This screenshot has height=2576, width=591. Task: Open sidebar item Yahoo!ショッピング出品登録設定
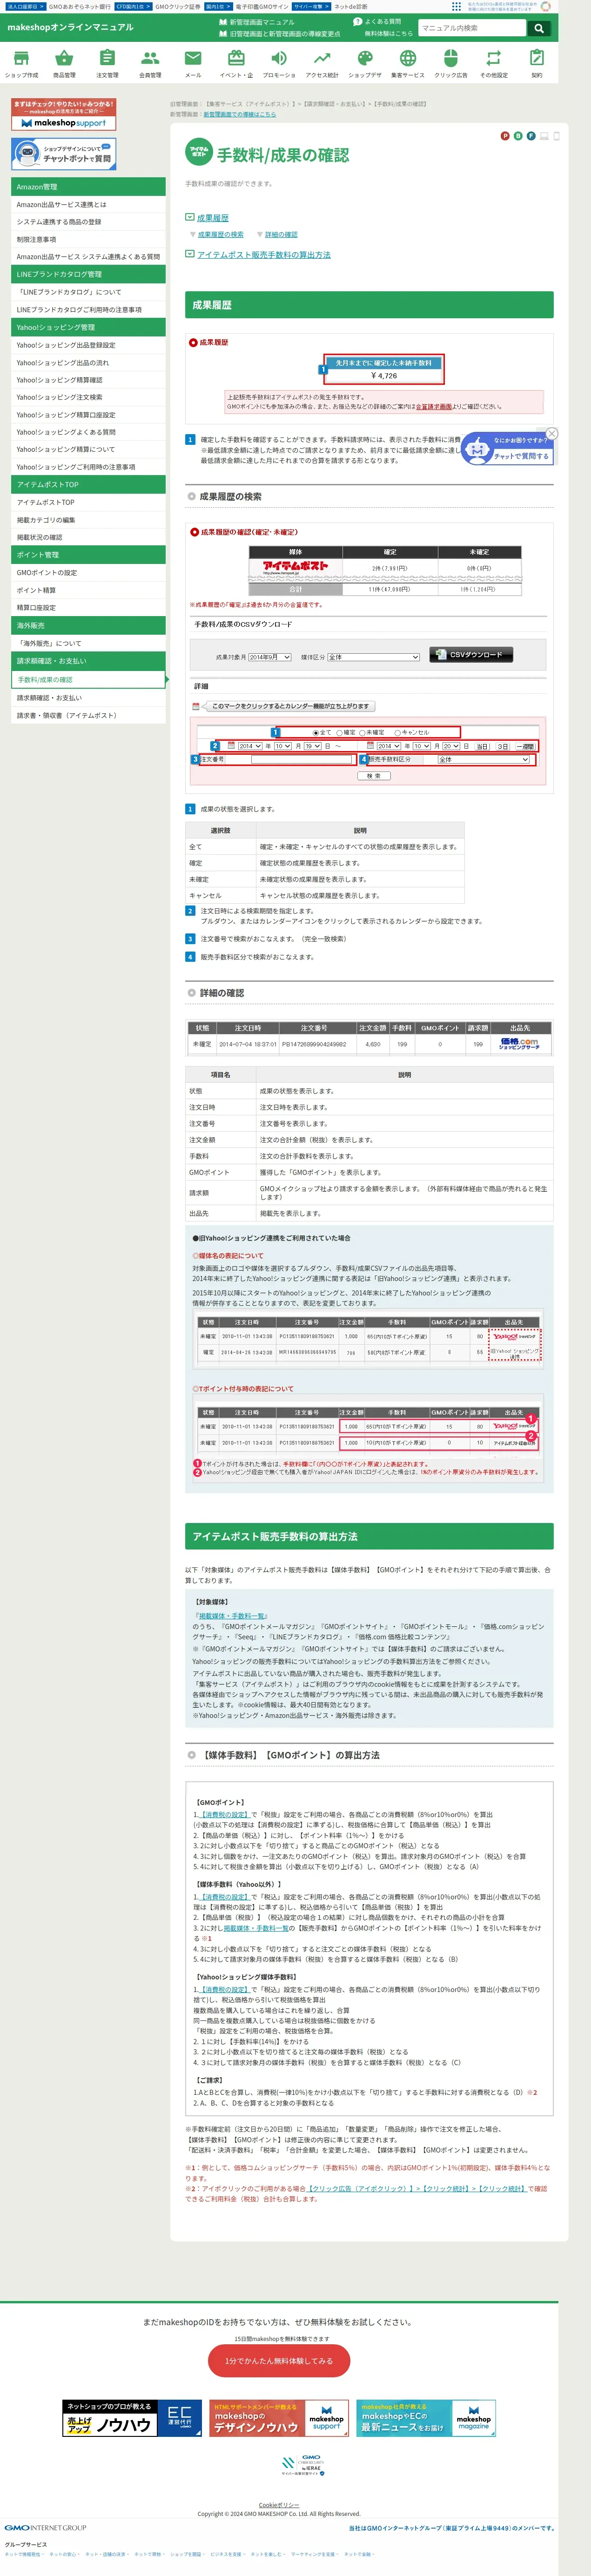[88, 345]
